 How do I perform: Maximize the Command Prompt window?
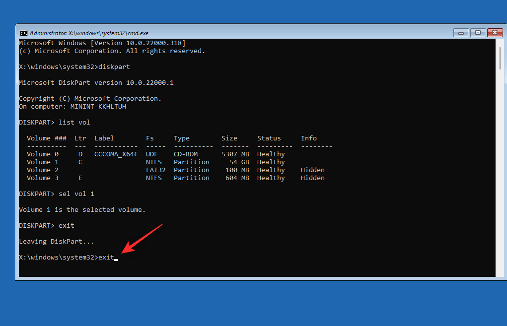coord(478,32)
